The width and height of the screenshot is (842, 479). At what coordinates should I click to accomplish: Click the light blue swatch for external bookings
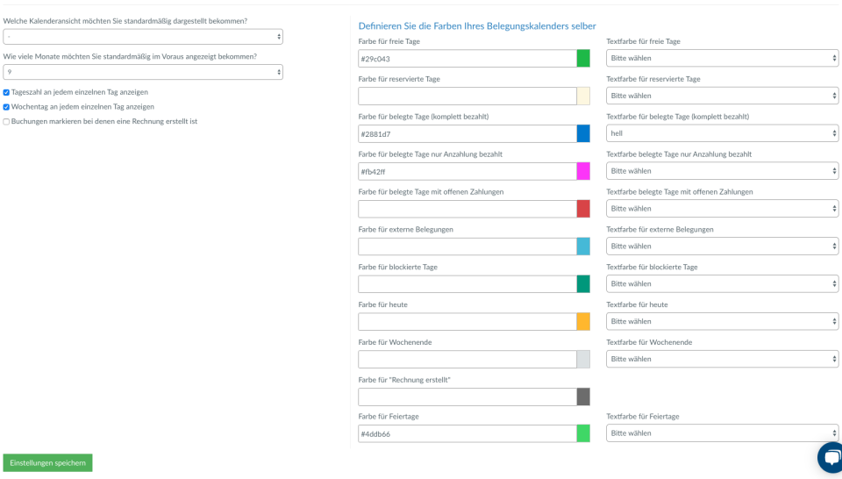click(583, 247)
